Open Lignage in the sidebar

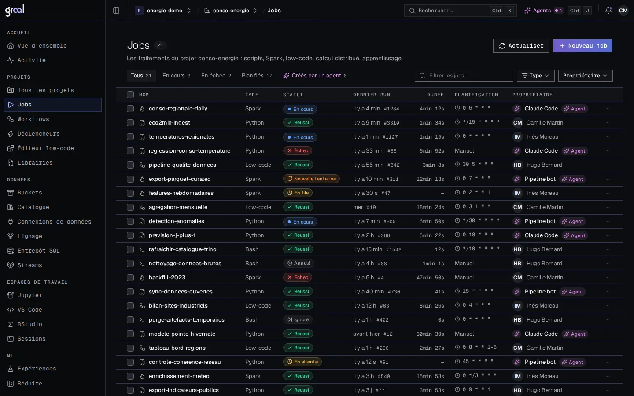[52, 236]
